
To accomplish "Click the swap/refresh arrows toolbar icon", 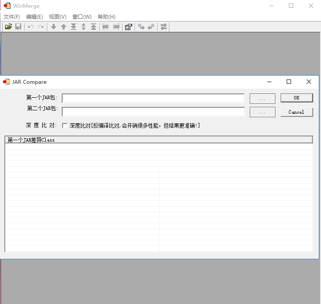I will [164, 27].
